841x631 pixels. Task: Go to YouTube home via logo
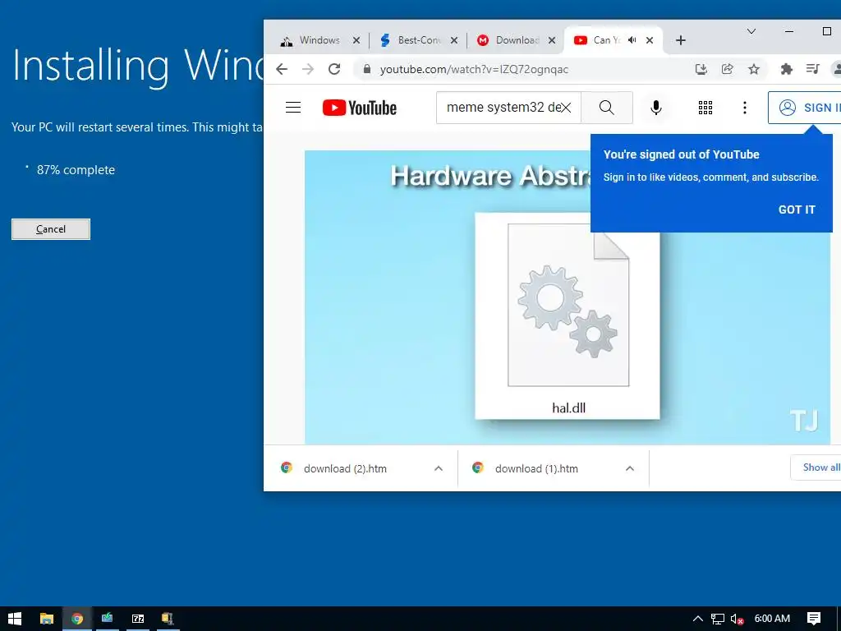360,108
